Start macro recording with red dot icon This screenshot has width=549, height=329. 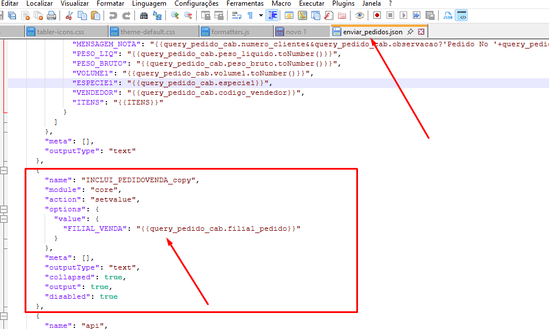pyautogui.click(x=377, y=15)
